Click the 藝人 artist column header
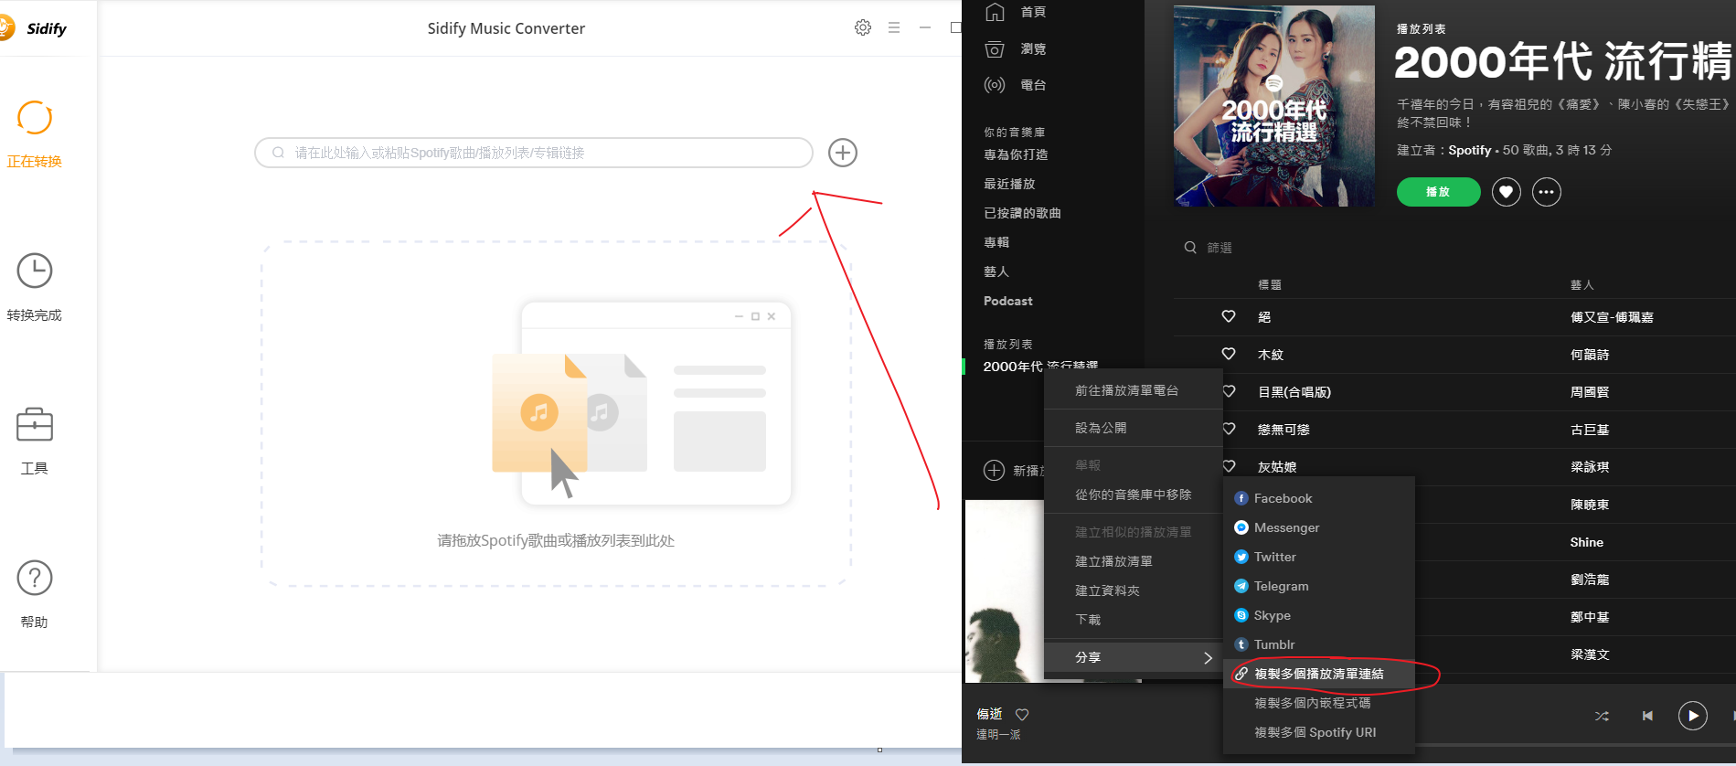 (x=1582, y=285)
